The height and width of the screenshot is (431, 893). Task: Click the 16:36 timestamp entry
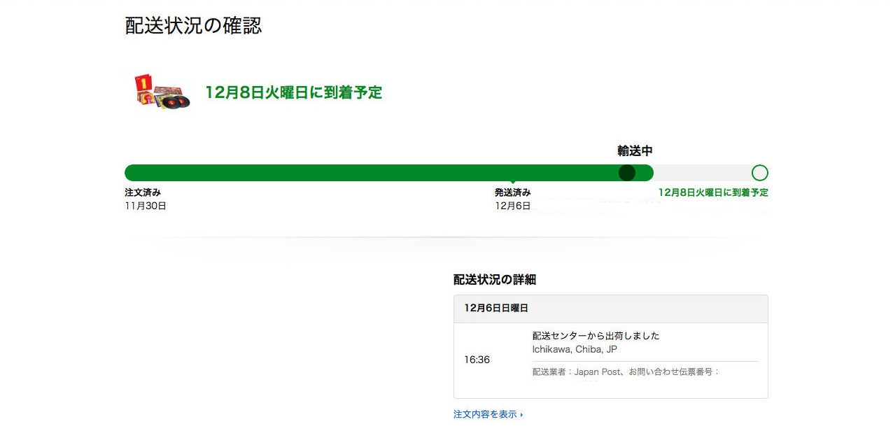coord(477,360)
